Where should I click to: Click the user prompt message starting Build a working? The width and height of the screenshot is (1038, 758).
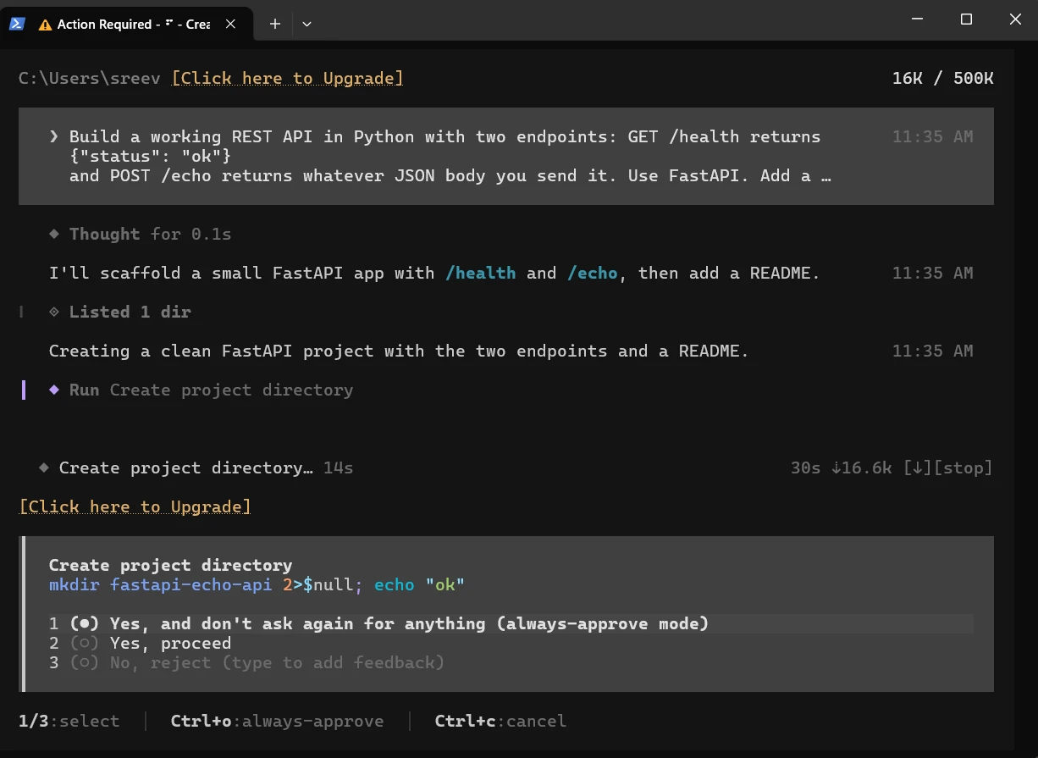pyautogui.click(x=506, y=156)
